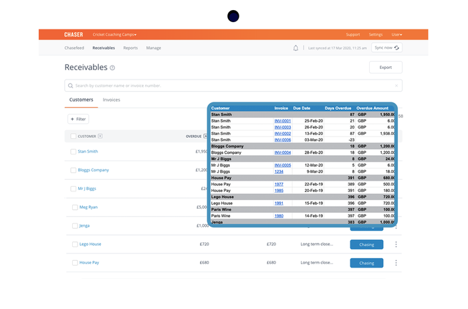Open invoice INV-0003 in the spreadsheet
Viewport: 468px width, 309px height.
(283, 127)
